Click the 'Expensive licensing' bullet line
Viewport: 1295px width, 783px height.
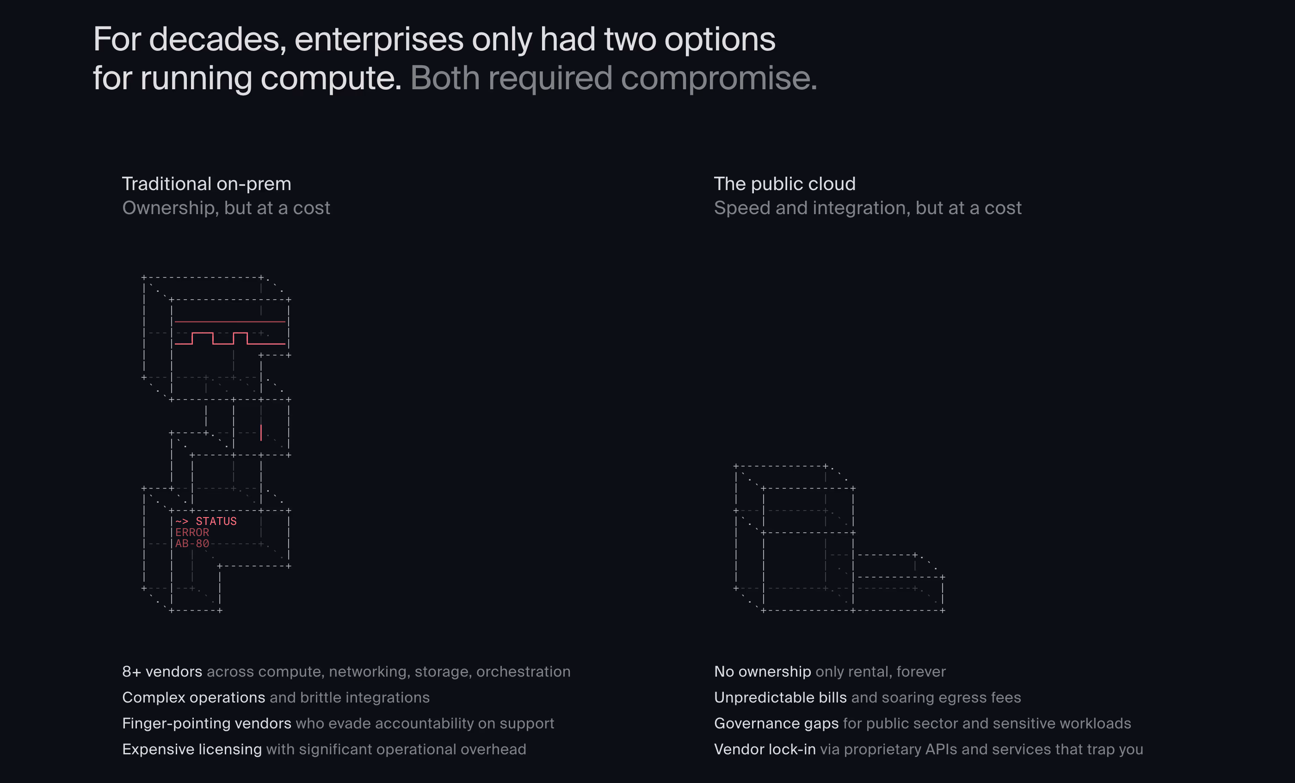[324, 749]
